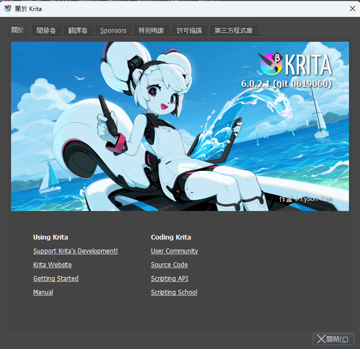Open the Manual link
360x349 pixels.
[43, 292]
